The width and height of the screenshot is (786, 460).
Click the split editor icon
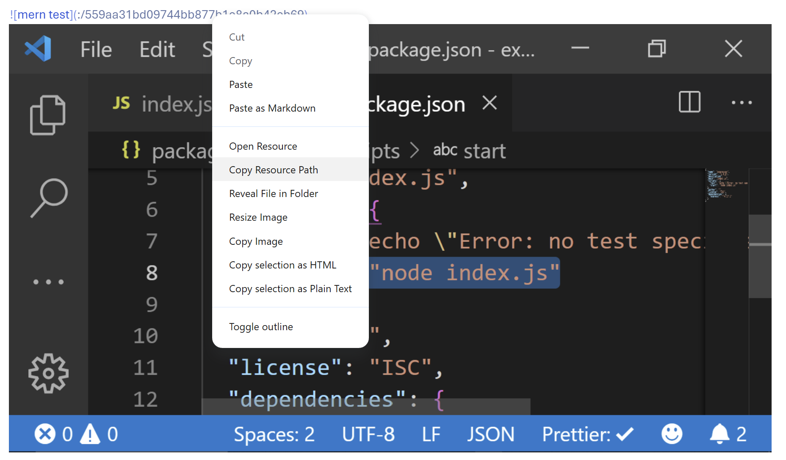click(689, 102)
